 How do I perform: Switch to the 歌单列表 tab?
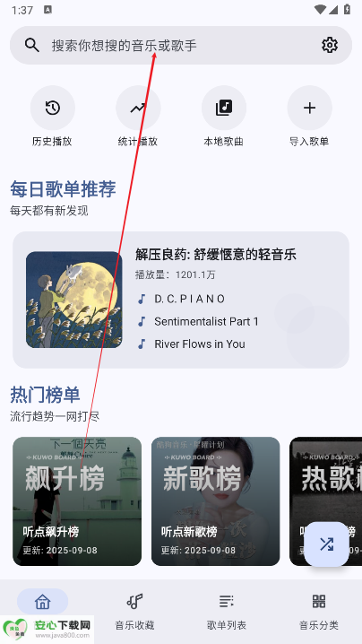click(x=226, y=611)
